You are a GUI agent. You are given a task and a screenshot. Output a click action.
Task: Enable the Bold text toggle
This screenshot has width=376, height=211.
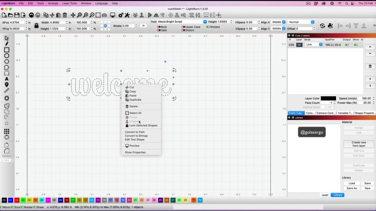click(158, 27)
